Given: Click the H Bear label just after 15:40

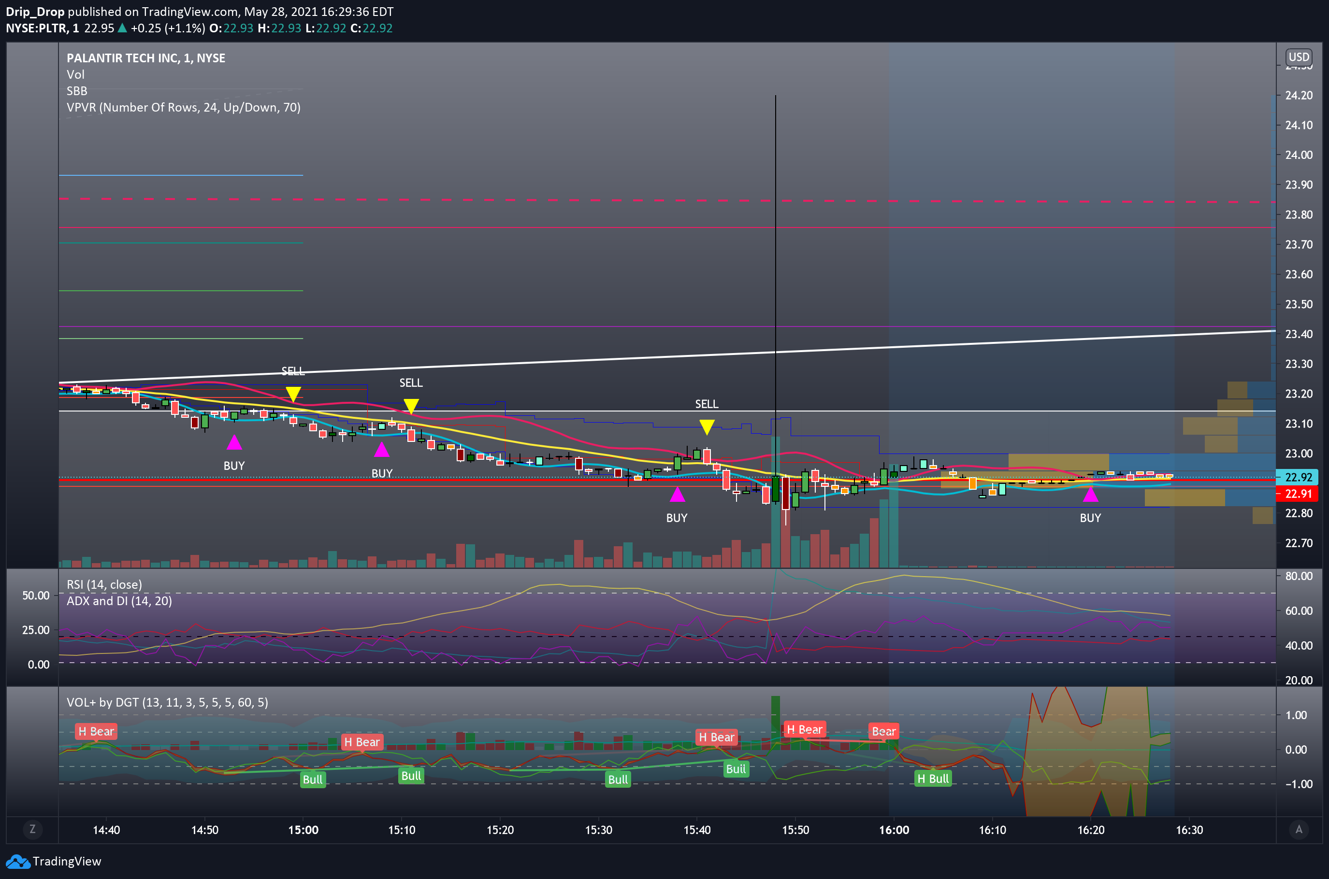Looking at the screenshot, I should click(716, 738).
